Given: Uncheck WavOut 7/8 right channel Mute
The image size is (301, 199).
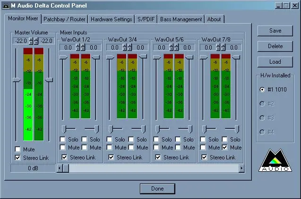Looking at the screenshot, I should pos(224,147).
